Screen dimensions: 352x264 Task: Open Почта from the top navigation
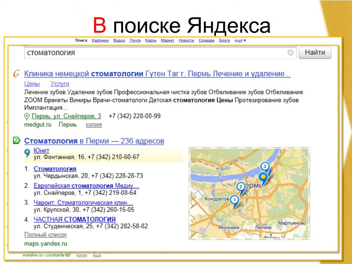pos(135,41)
